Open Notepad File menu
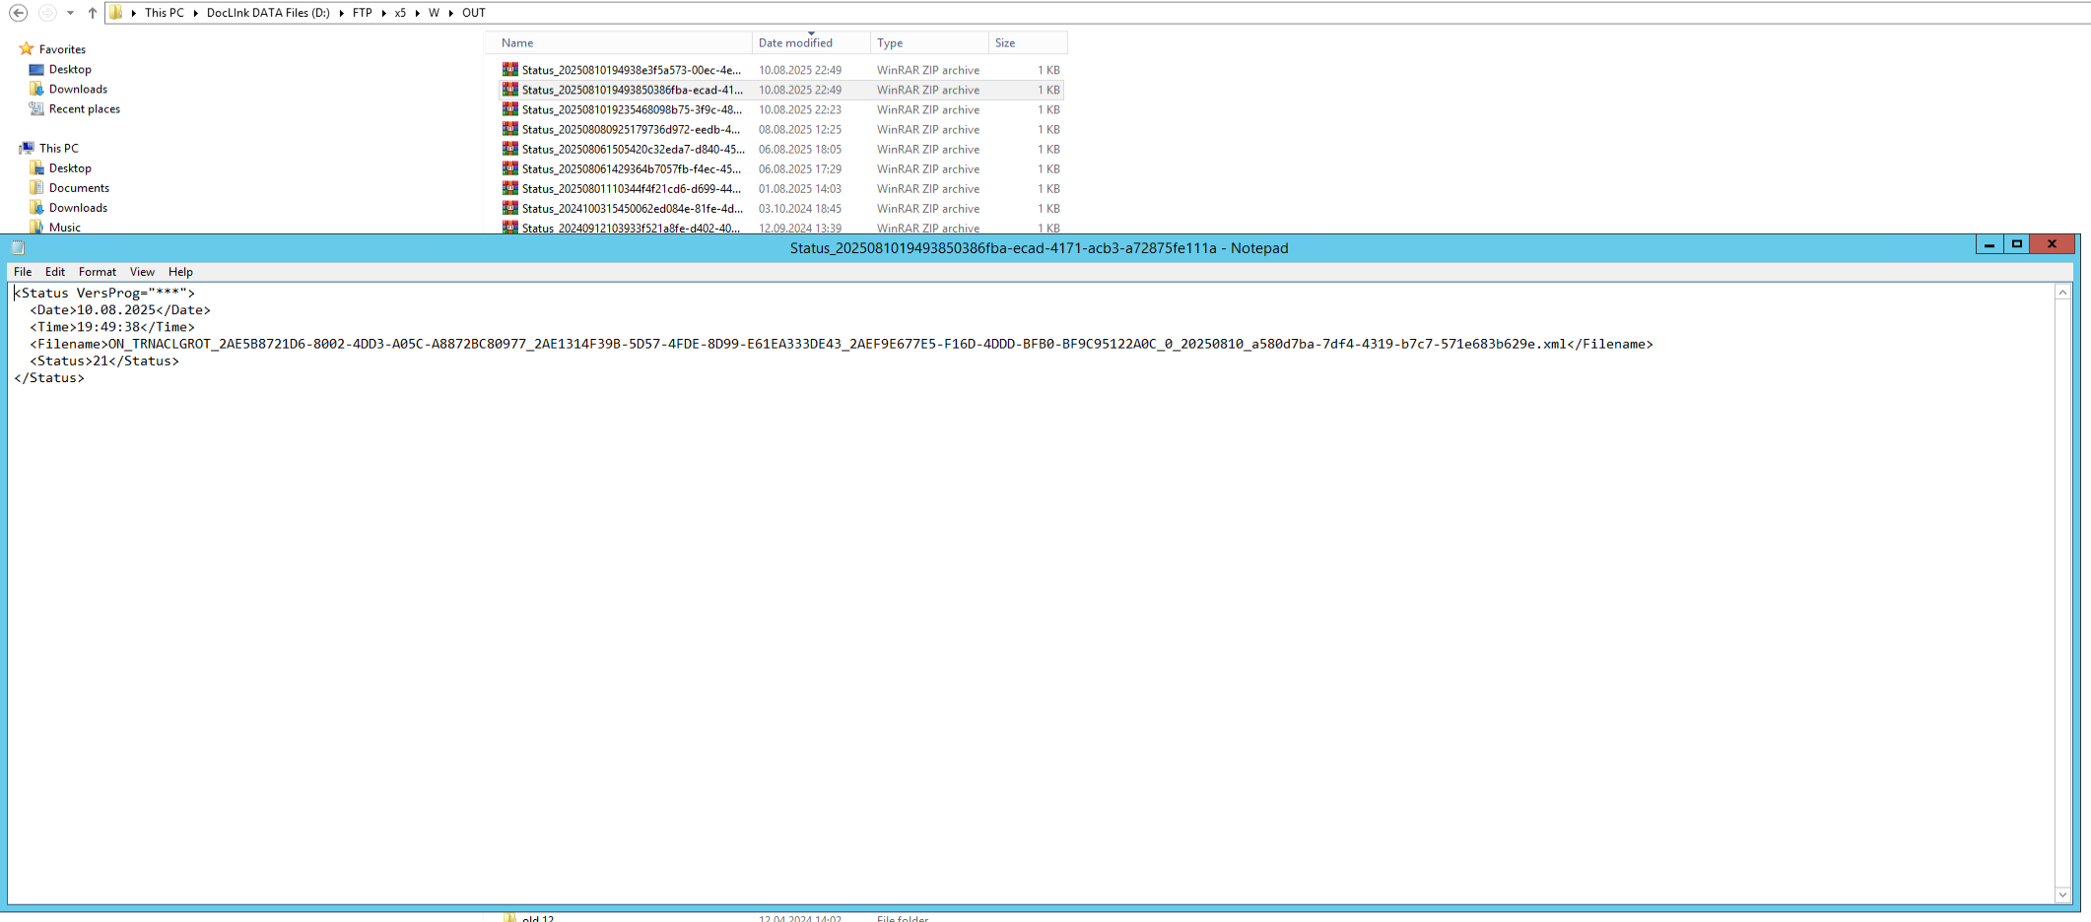2091x922 pixels. [x=23, y=272]
